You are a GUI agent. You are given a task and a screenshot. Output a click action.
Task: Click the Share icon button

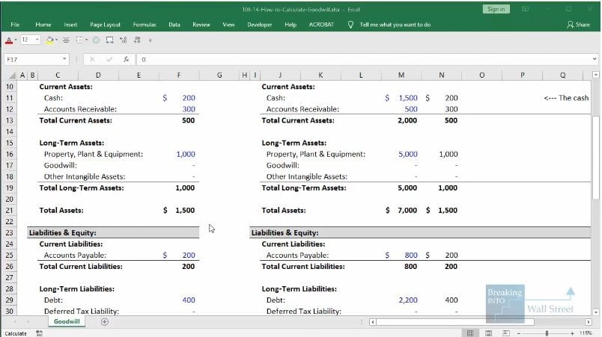[x=579, y=25]
